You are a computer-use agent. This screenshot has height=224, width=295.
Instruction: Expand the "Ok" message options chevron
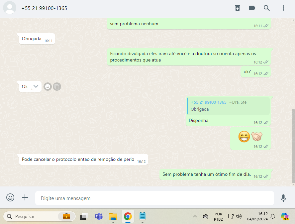[x=36, y=86]
